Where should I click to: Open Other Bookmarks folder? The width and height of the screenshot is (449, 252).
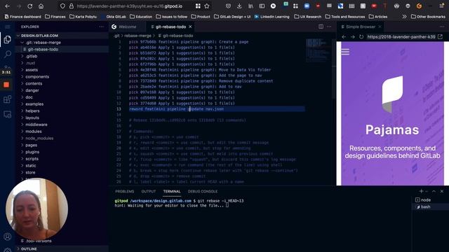pyautogui.click(x=428, y=17)
